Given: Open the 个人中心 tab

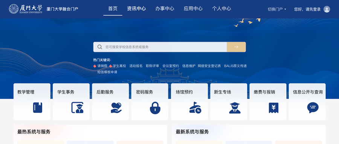Looking at the screenshot, I should (x=221, y=9).
